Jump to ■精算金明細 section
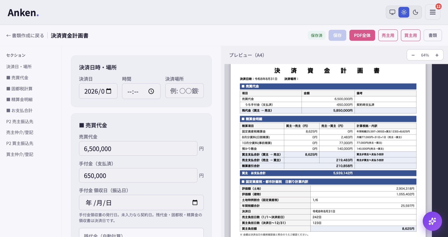The height and width of the screenshot is (237, 448). coord(19,99)
